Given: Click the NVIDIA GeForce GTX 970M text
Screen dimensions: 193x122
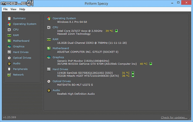Looking at the screenshot, I should click(97, 64).
